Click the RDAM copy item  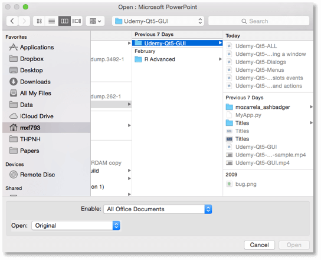[106, 163]
